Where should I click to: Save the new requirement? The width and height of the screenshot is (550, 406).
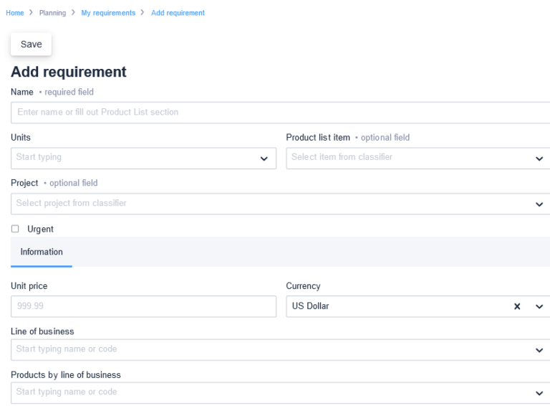[x=32, y=44]
